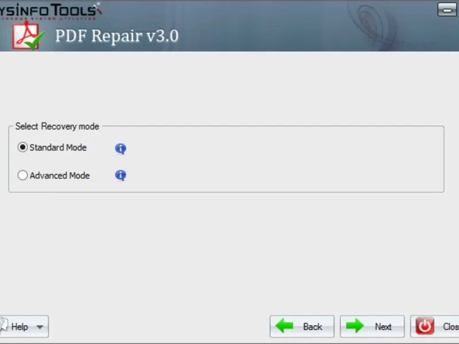Click the PDF Repair logo icon

point(28,36)
